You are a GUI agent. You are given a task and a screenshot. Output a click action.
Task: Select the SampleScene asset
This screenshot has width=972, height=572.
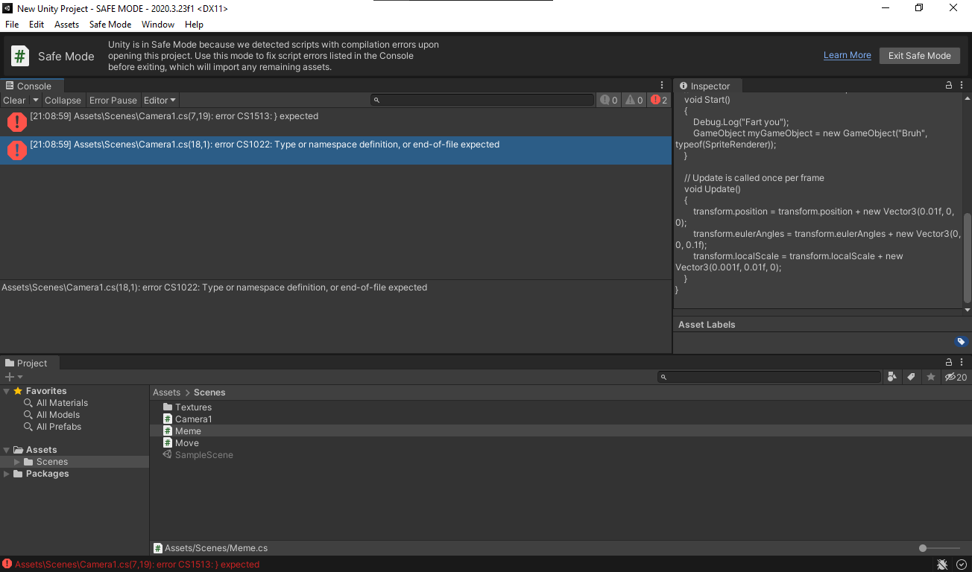pos(203,455)
